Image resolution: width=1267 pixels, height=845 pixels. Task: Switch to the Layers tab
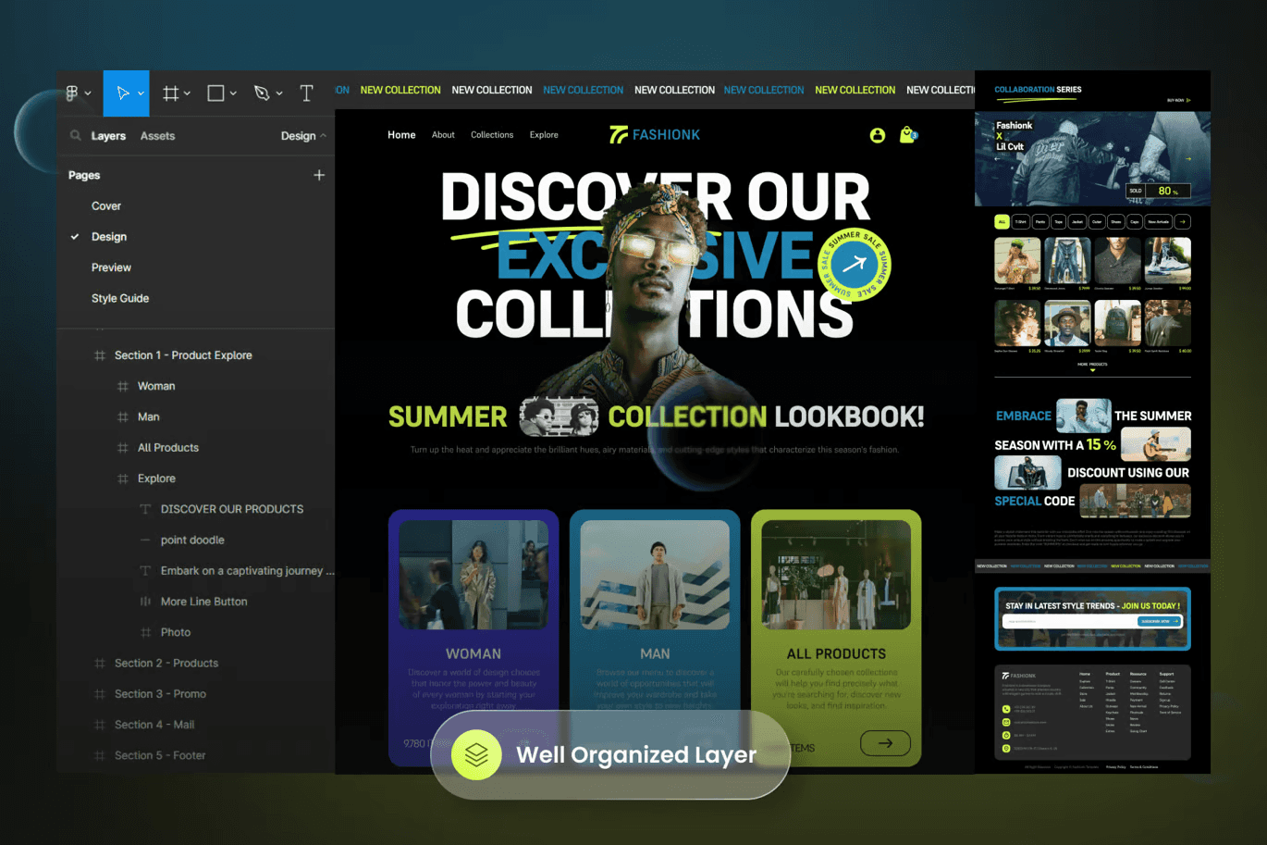pos(108,136)
